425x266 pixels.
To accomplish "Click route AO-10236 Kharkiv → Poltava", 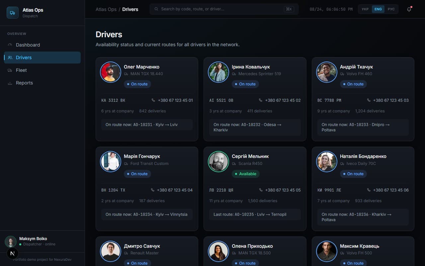I will tap(363, 217).
